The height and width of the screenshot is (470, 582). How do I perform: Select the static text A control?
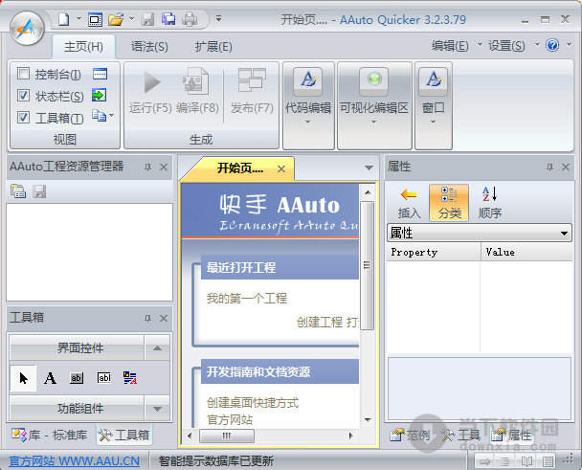pyautogui.click(x=50, y=378)
